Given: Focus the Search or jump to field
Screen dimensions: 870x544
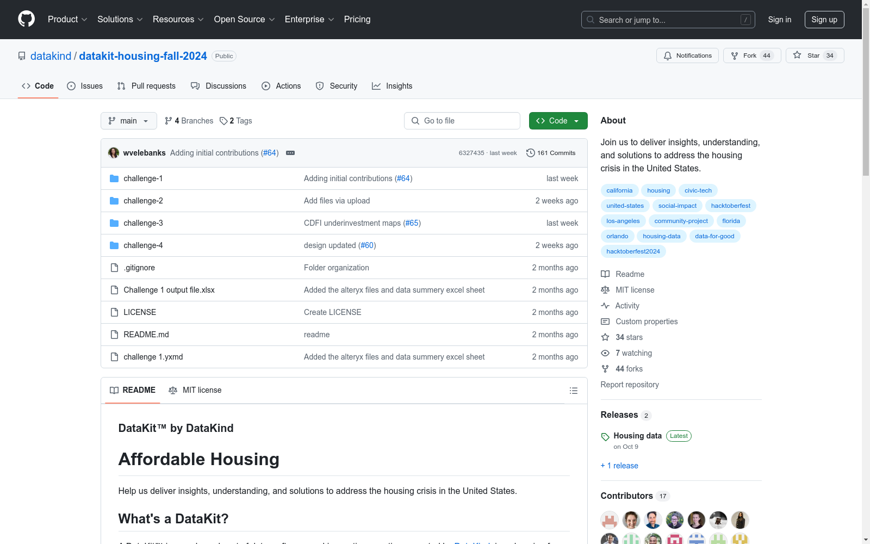Looking at the screenshot, I should click(x=668, y=20).
